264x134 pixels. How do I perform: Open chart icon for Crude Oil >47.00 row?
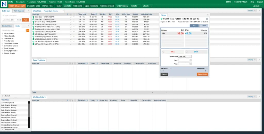coord(71,22)
